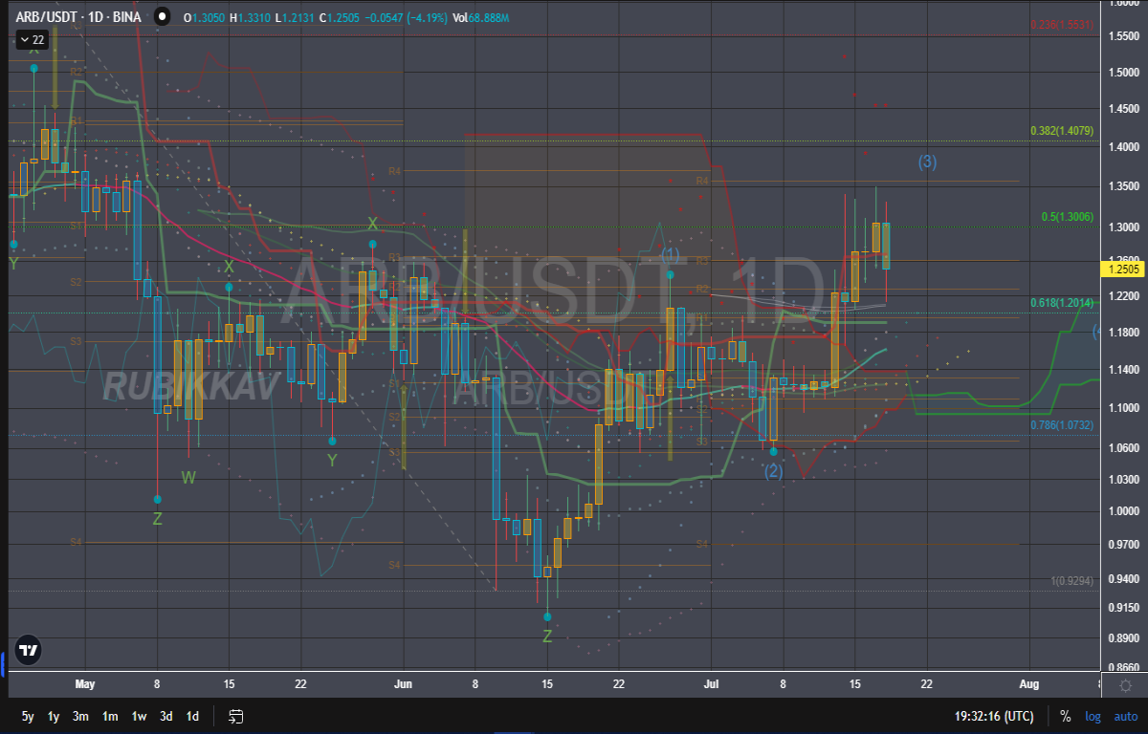This screenshot has height=734, width=1148.
Task: Click the ARB/USDT · 1D · BINA symbol title
Action: [79, 18]
